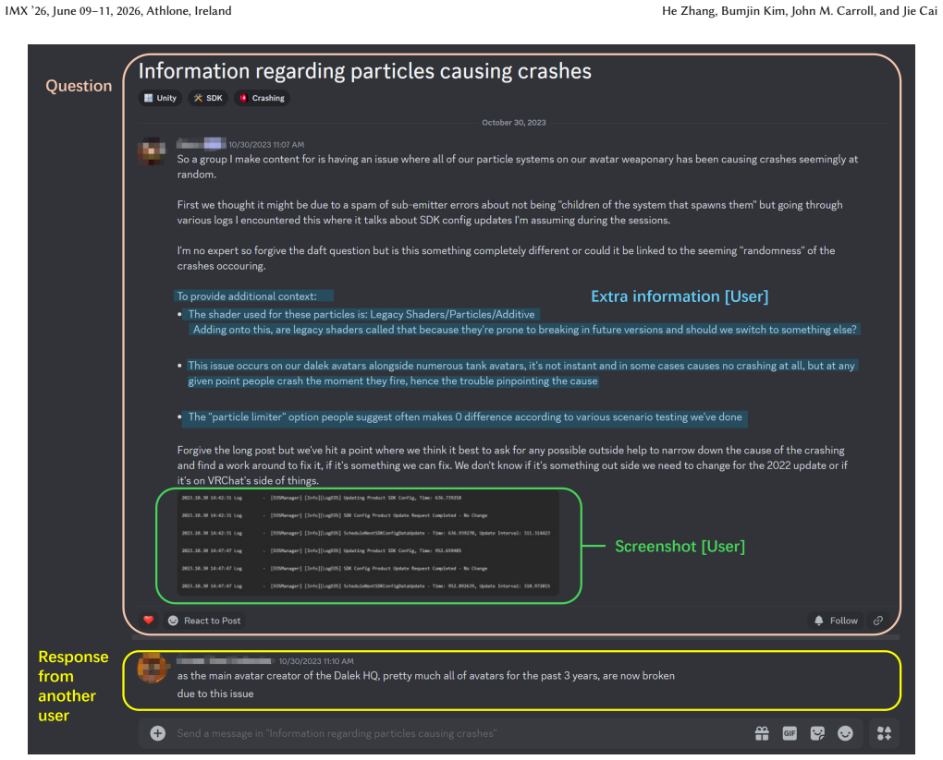Click the red heart reaction
The width and height of the screenshot is (943, 760).
pyautogui.click(x=149, y=620)
